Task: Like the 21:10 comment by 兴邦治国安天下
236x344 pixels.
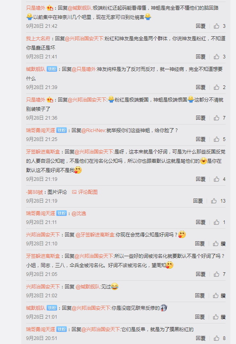Action: [x=215, y=244]
